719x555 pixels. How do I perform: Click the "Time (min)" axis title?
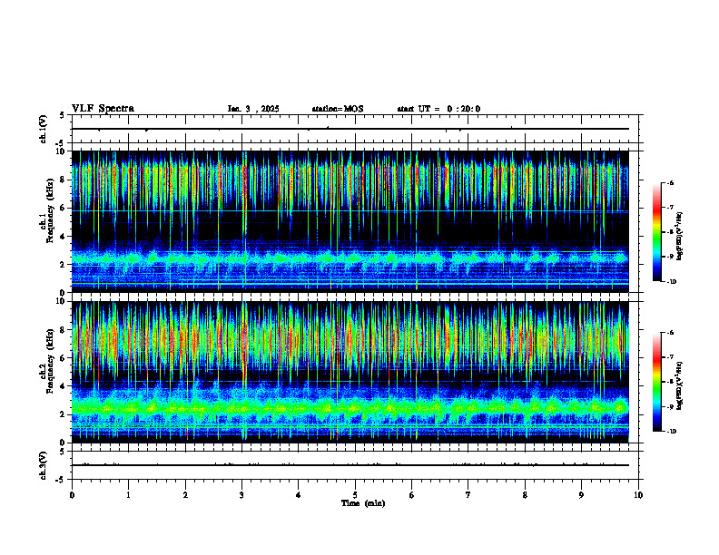pos(363,503)
